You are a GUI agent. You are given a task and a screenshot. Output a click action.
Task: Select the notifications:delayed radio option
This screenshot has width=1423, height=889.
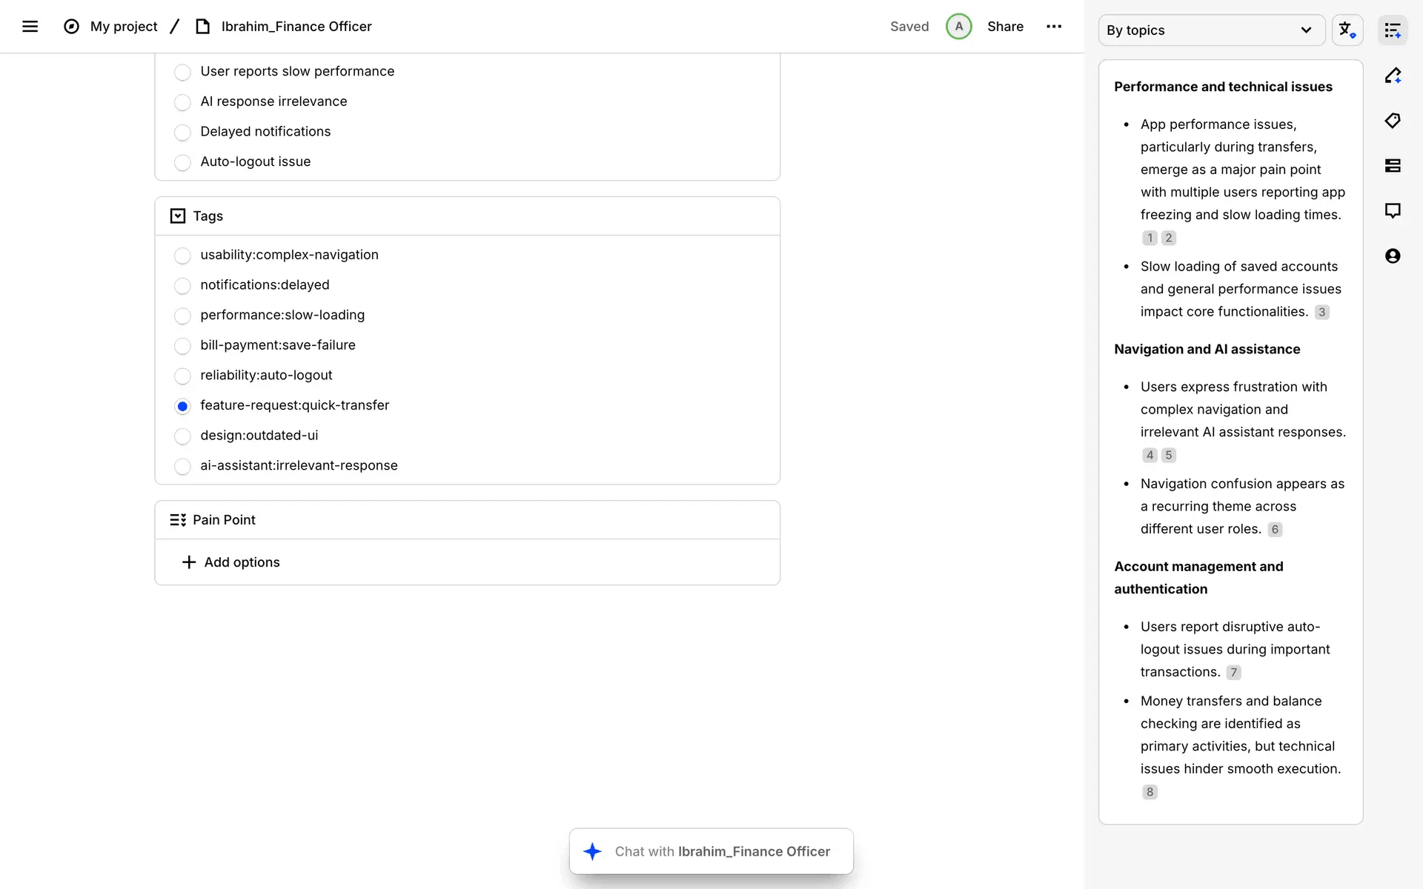tap(182, 286)
